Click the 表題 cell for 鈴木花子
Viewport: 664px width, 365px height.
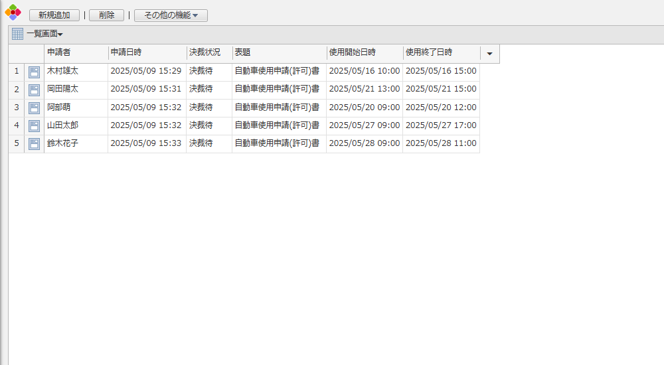278,143
